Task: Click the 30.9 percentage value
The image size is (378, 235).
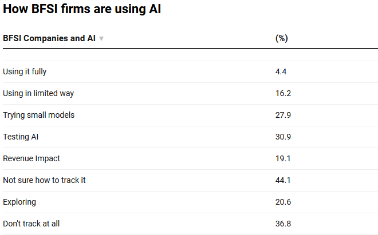Action: (283, 137)
